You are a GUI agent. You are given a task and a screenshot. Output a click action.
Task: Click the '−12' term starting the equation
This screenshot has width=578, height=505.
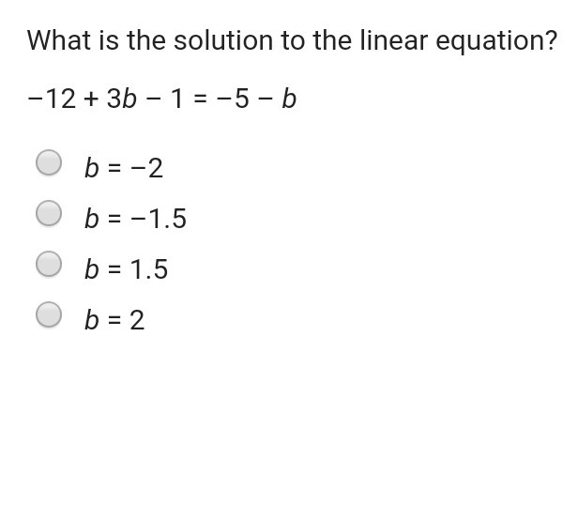[51, 99]
